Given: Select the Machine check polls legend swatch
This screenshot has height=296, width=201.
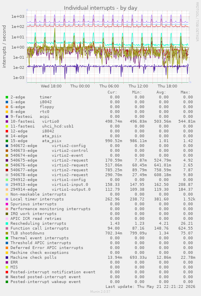Looking at the screenshot, I should point(7,258).
